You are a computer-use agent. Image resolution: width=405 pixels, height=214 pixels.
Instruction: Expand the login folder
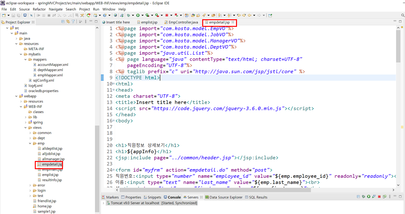pyautogui.click(x=30, y=190)
